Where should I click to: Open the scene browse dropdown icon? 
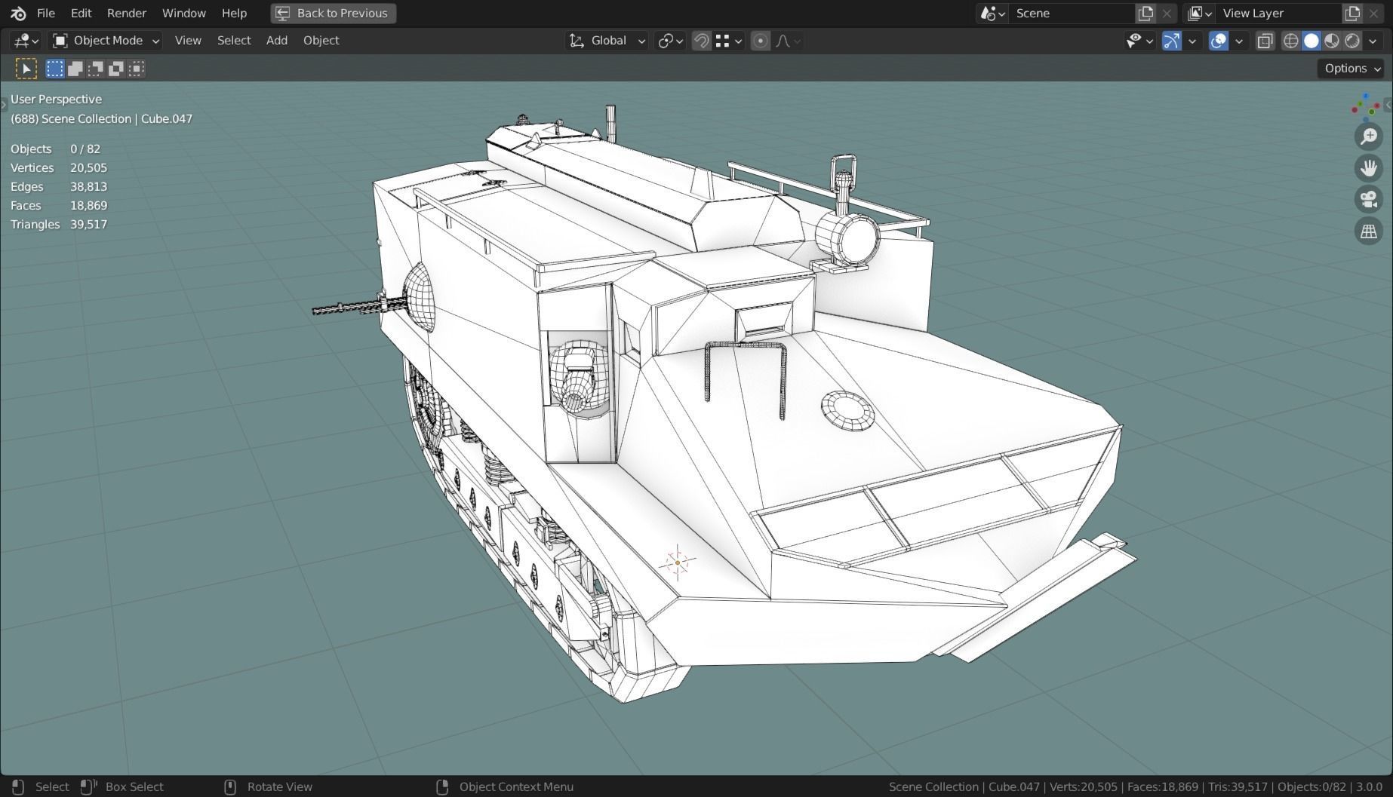[x=992, y=13]
